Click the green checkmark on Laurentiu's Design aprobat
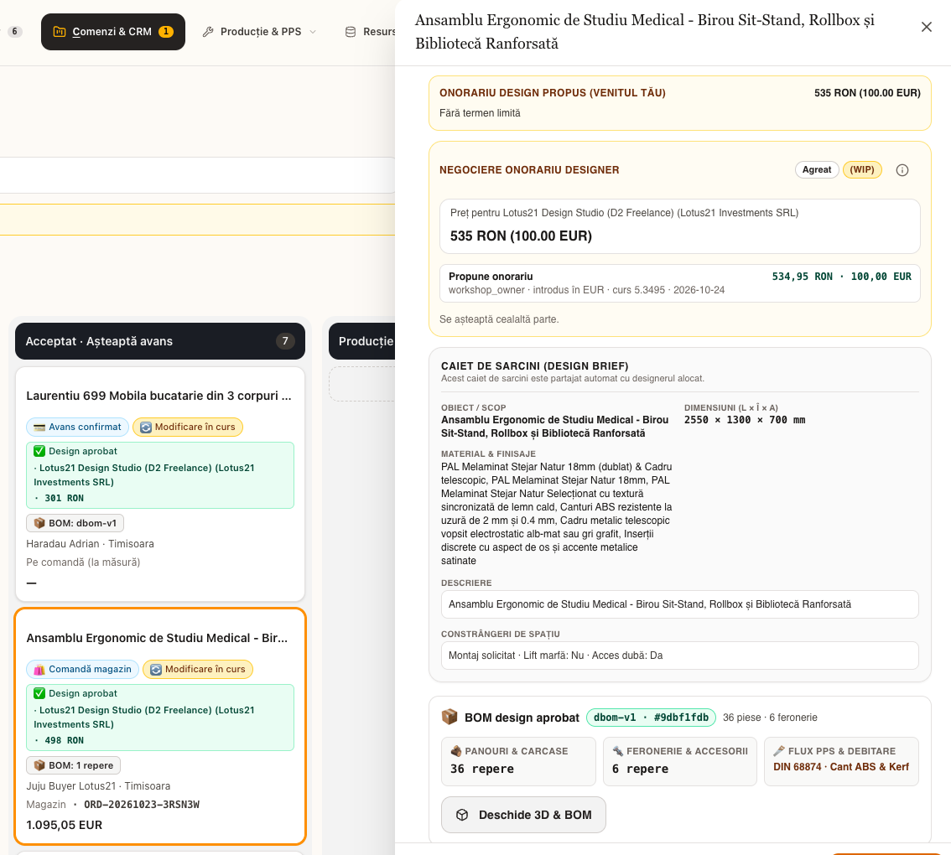The width and height of the screenshot is (951, 855). [x=39, y=451]
